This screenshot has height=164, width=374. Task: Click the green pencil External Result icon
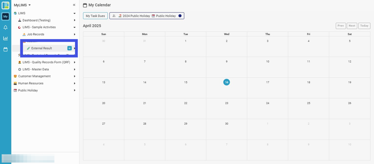pos(28,48)
